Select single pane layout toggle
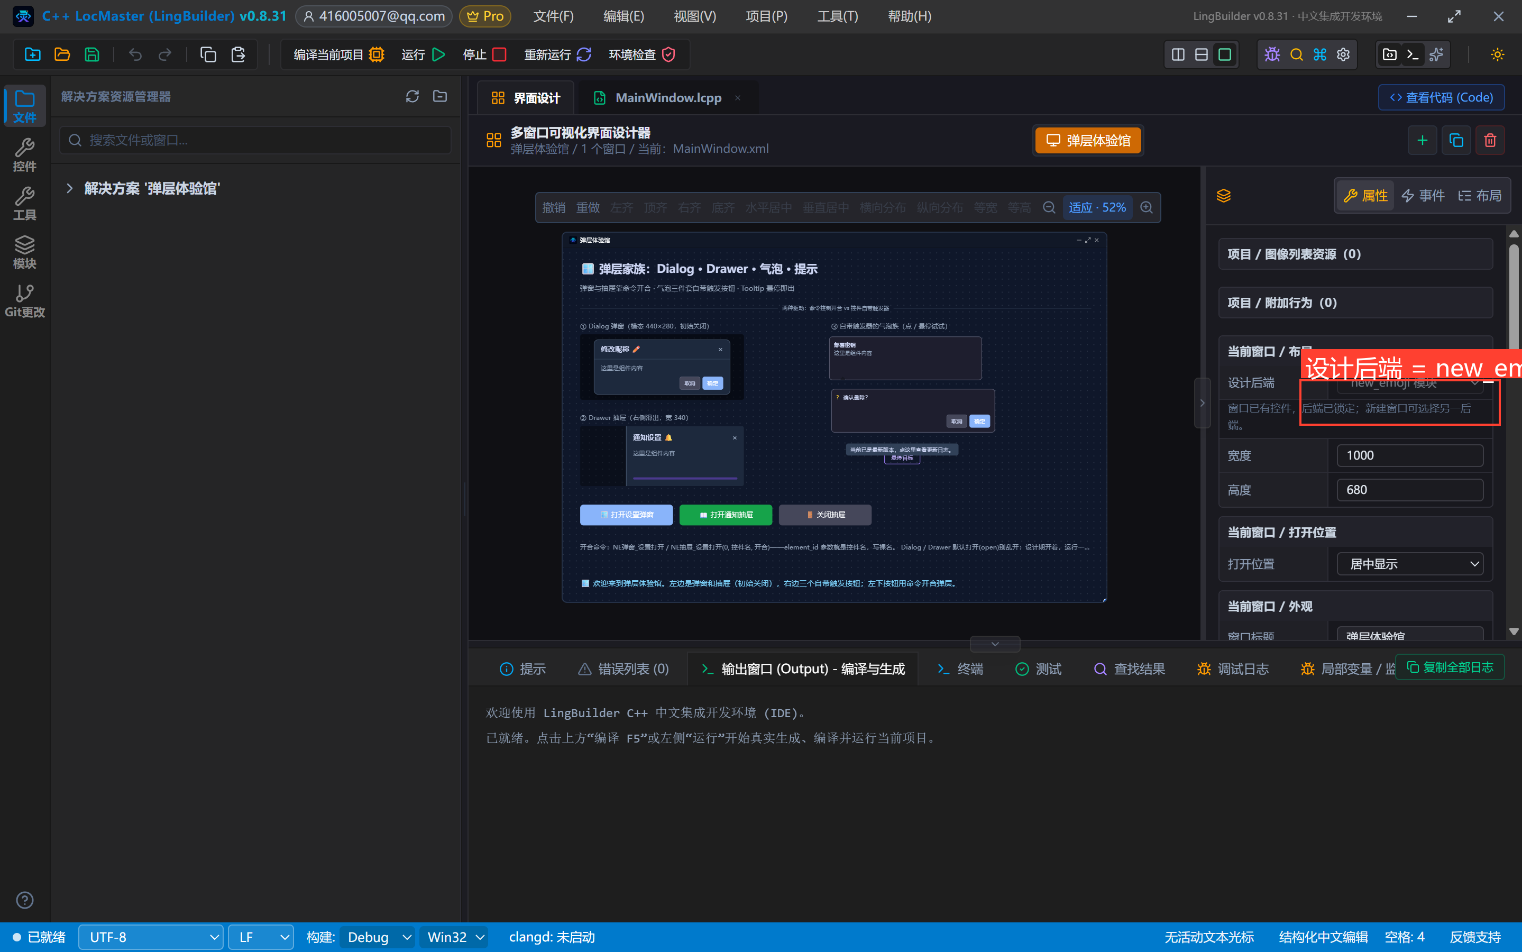The image size is (1522, 952). 1224,55
